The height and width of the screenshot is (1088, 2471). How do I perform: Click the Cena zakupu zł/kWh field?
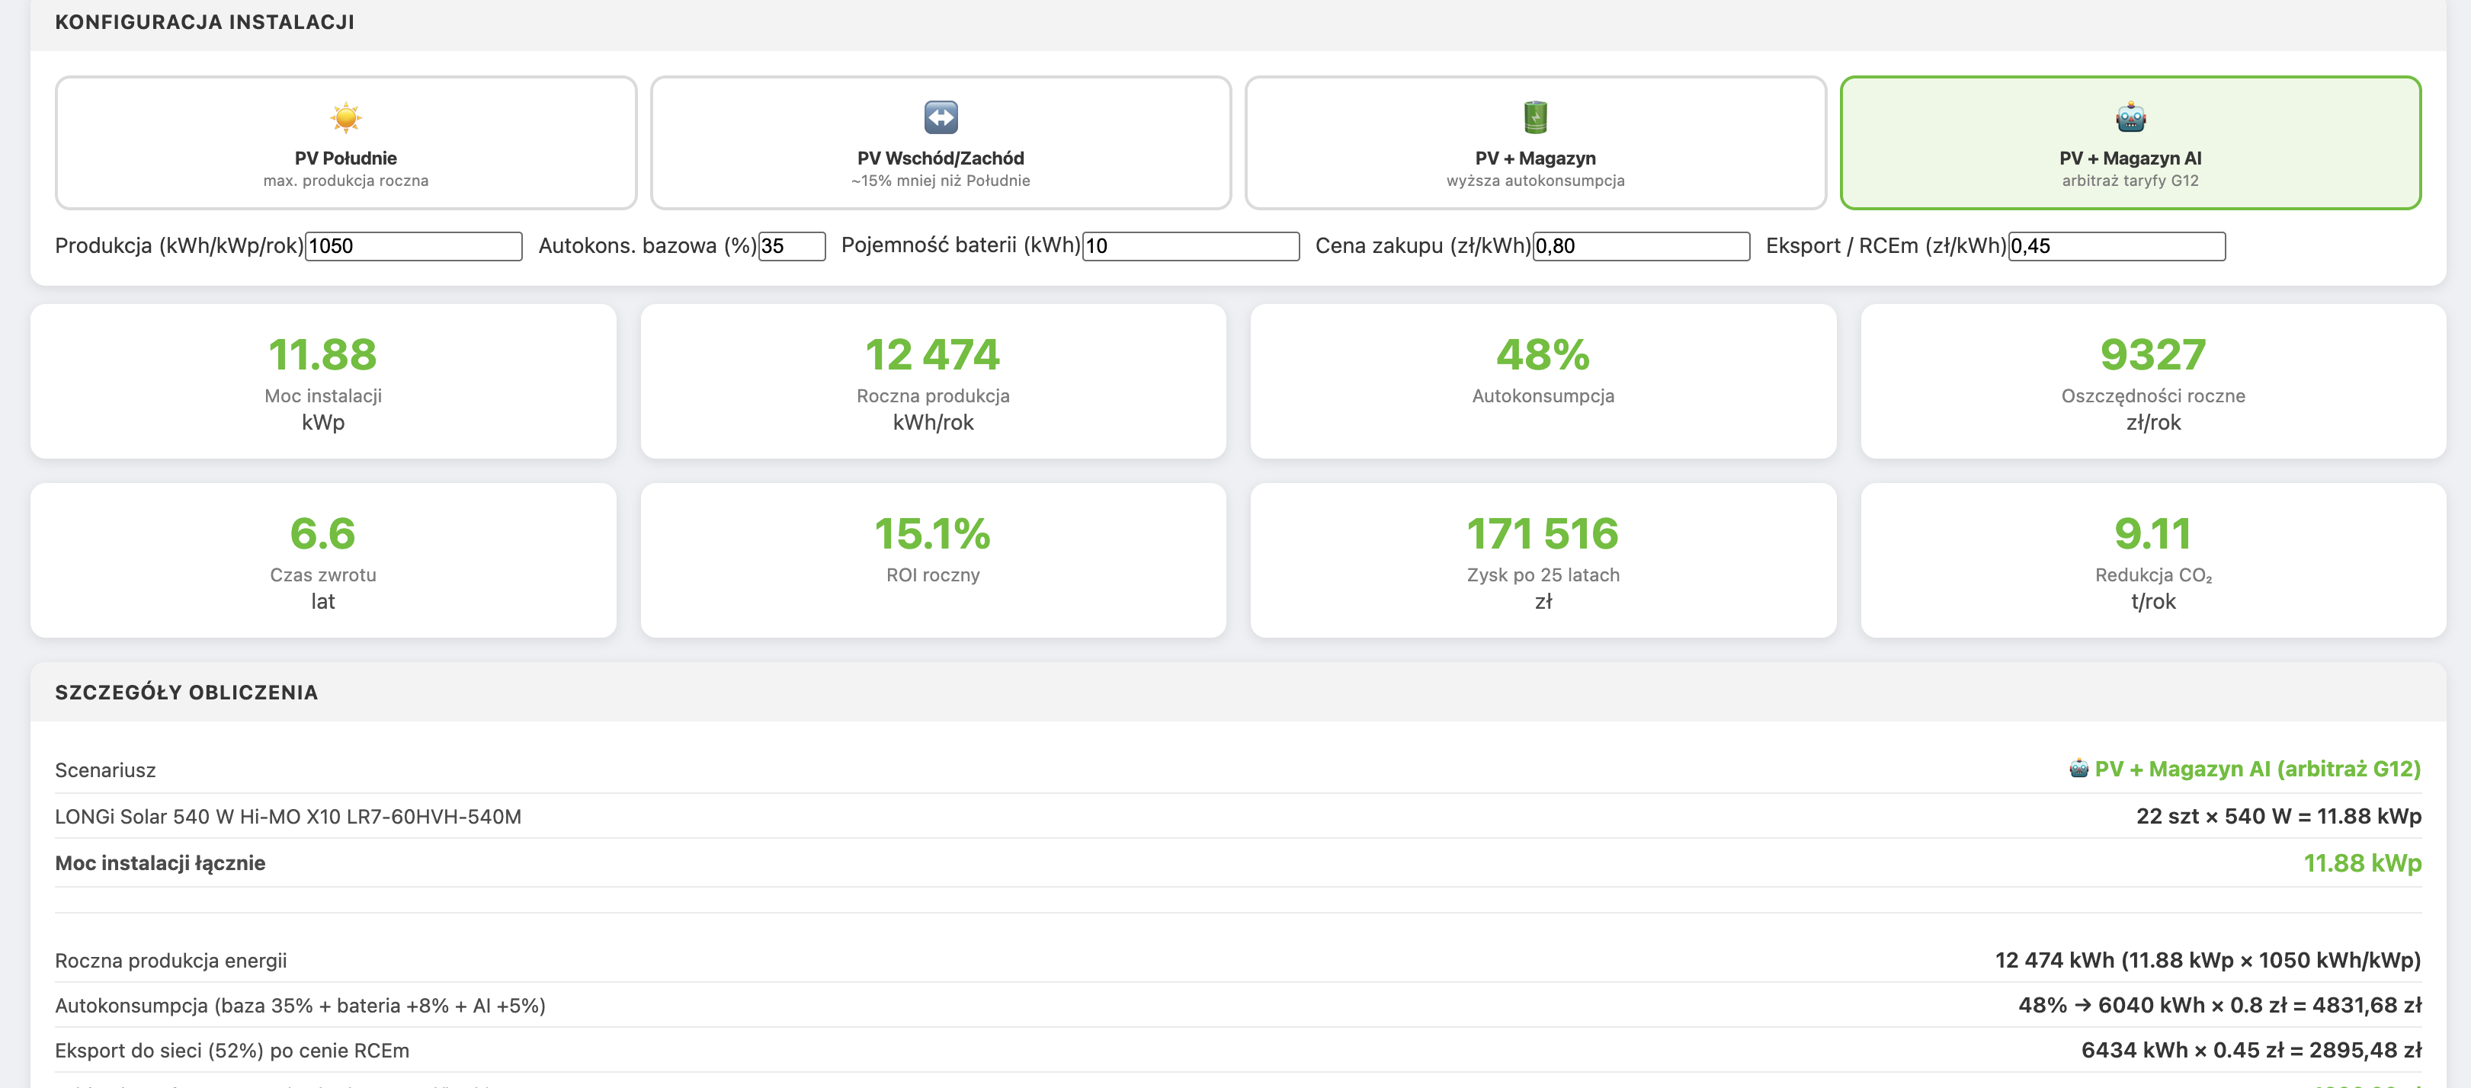[1641, 246]
